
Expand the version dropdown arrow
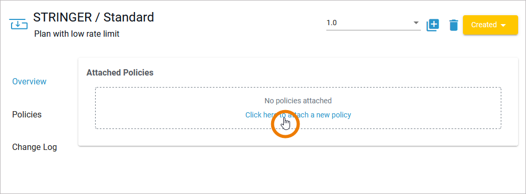coord(416,23)
